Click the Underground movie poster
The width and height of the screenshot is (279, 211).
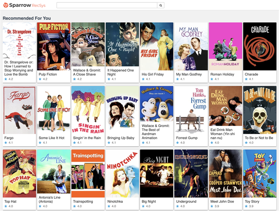click(191, 173)
